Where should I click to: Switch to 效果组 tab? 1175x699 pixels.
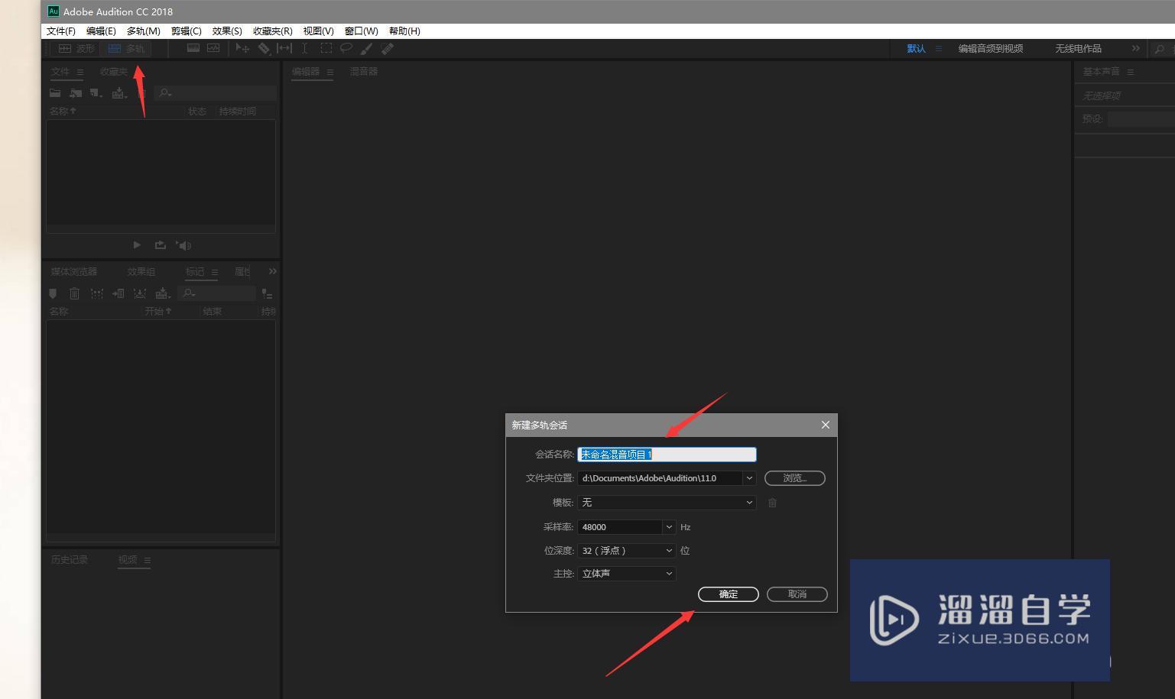141,272
